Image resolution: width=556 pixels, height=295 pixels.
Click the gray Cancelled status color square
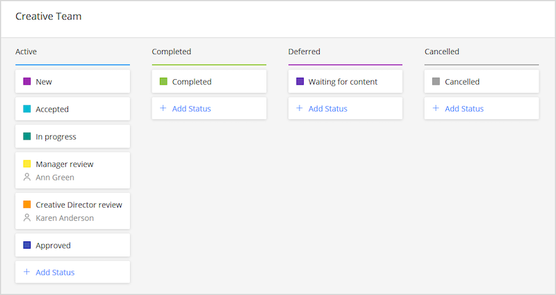tap(436, 81)
